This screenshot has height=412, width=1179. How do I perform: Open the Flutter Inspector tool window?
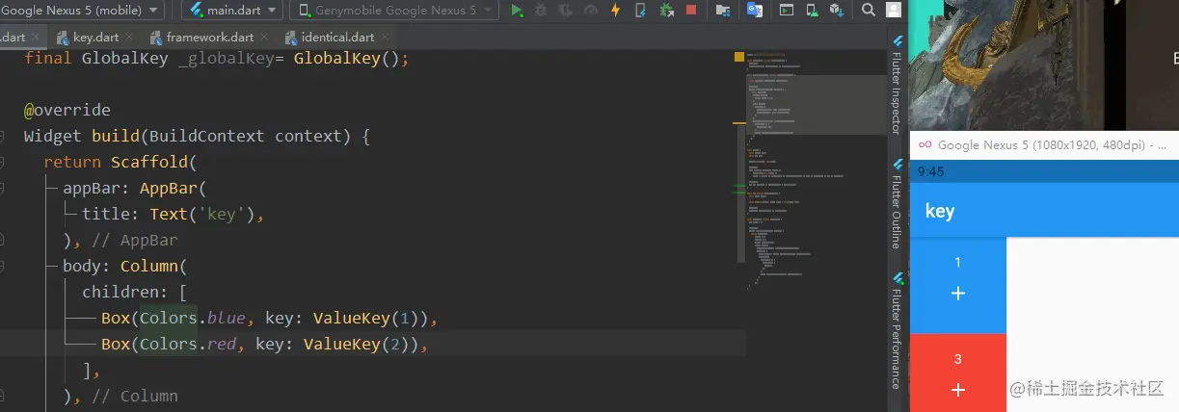click(x=897, y=85)
